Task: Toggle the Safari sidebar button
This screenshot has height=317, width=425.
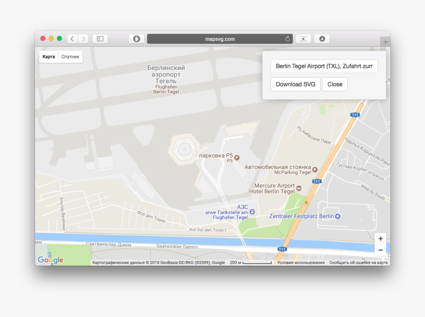Action: [100, 39]
